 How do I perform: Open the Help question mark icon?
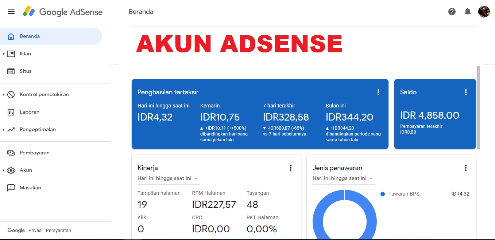coord(452,12)
